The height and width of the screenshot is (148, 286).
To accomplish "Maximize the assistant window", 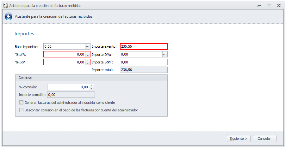I will (x=269, y=5).
